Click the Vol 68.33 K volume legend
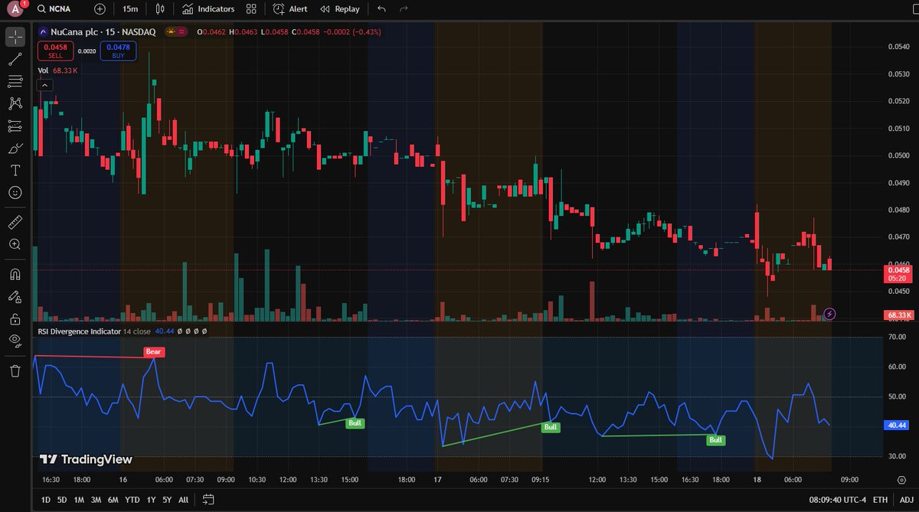919x512 pixels. (57, 70)
